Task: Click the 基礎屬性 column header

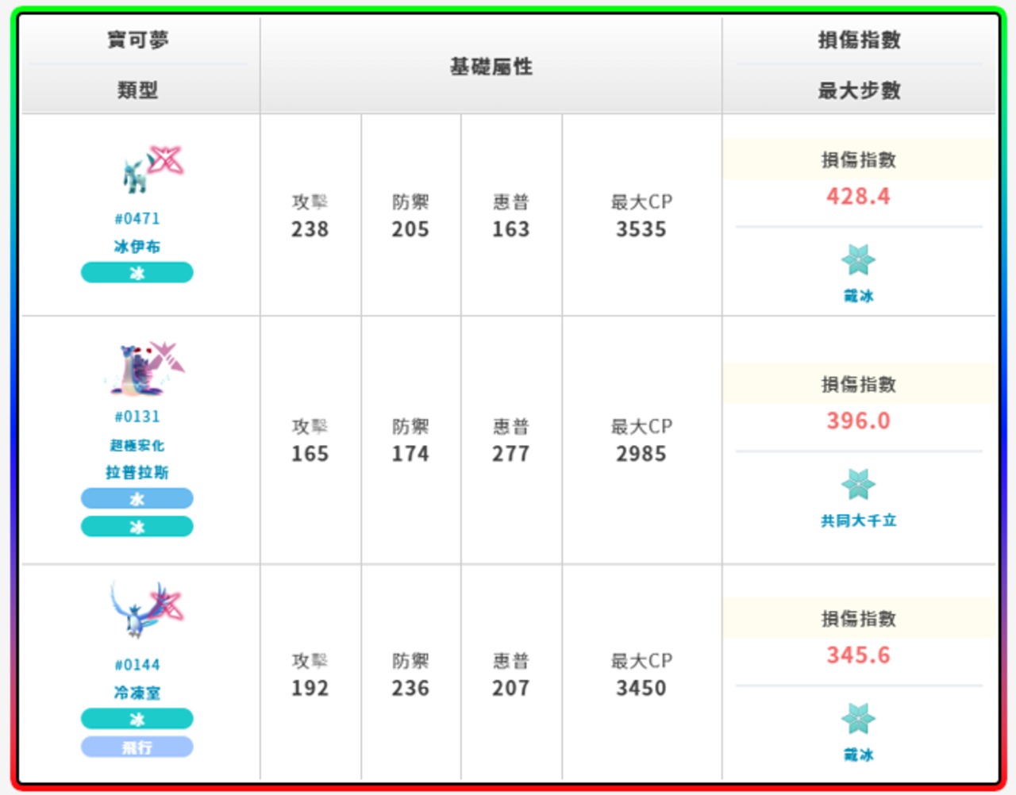Action: 491,67
